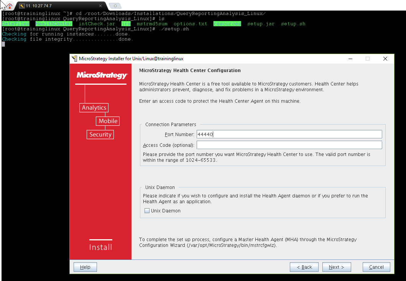This screenshot has width=406, height=281.
Task: Click the Install label in sidebar
Action: click(100, 247)
